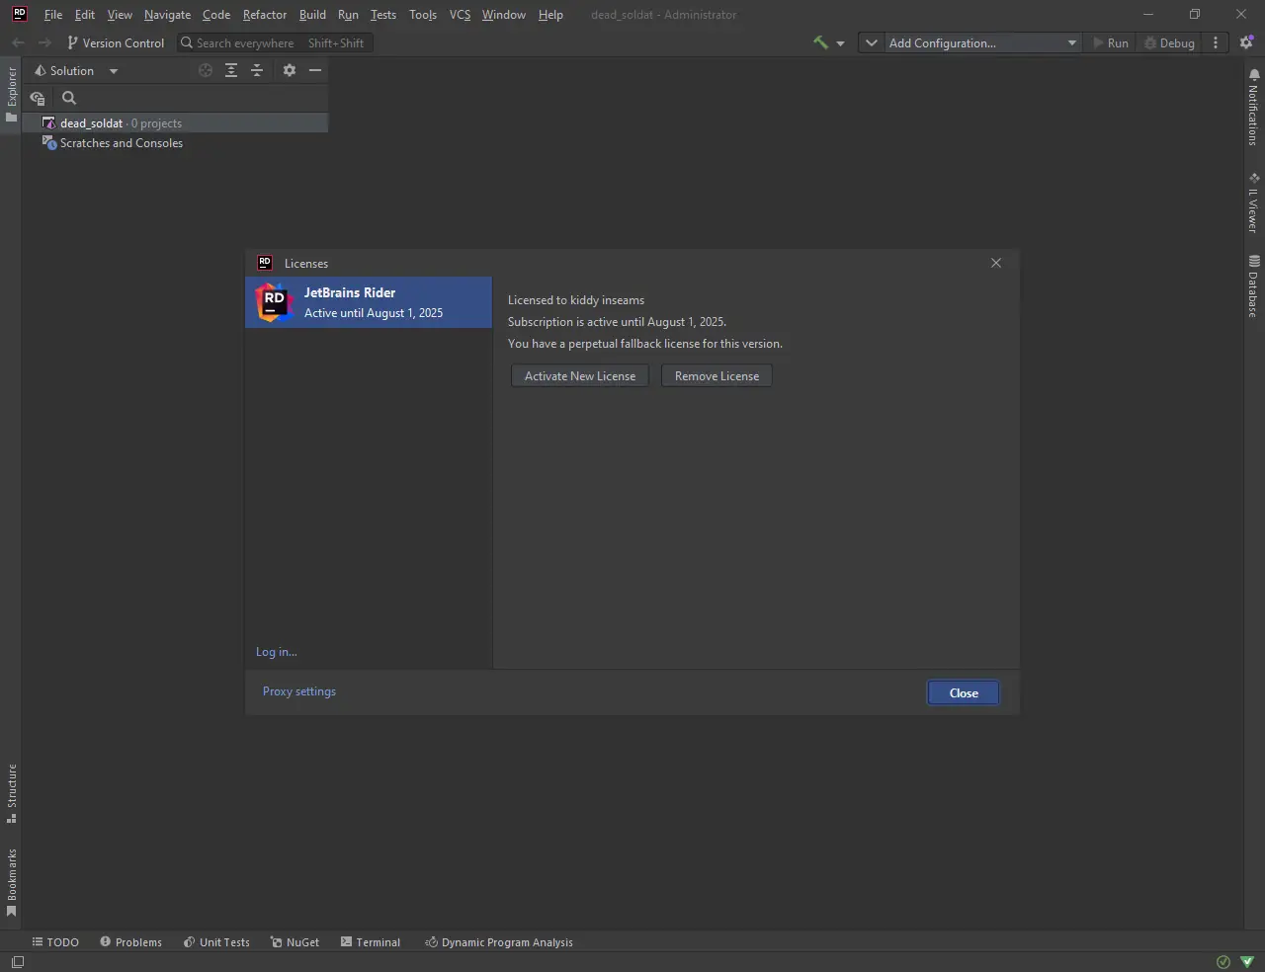
Task: Open Solution view dropdown
Action: tap(76, 70)
